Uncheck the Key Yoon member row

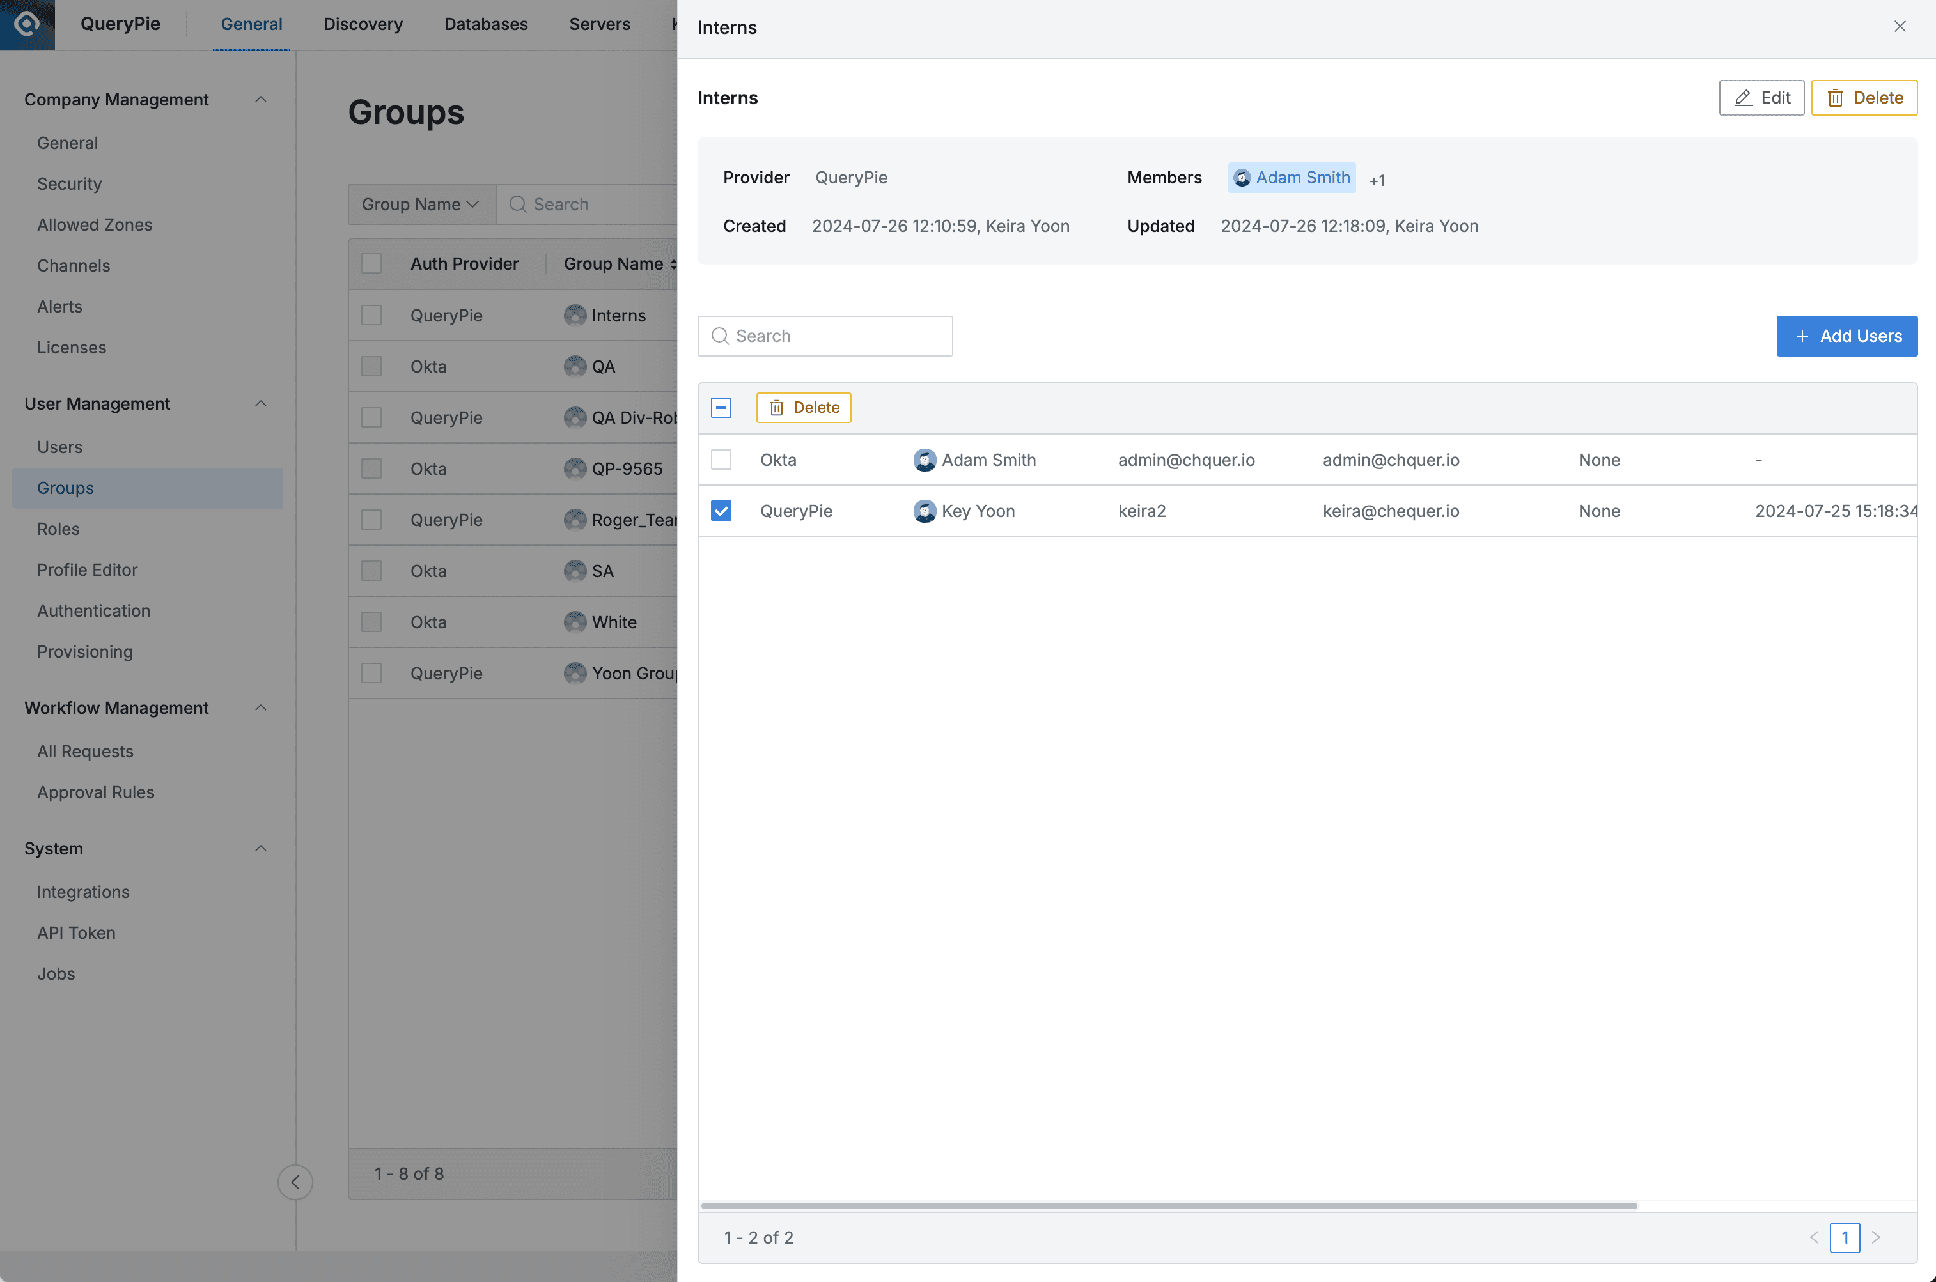pos(721,510)
